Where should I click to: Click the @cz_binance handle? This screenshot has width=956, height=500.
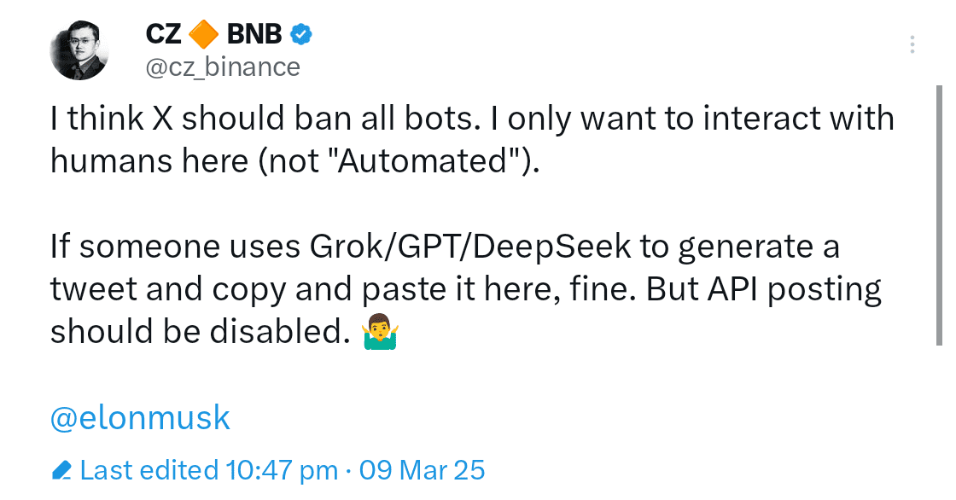tap(224, 66)
